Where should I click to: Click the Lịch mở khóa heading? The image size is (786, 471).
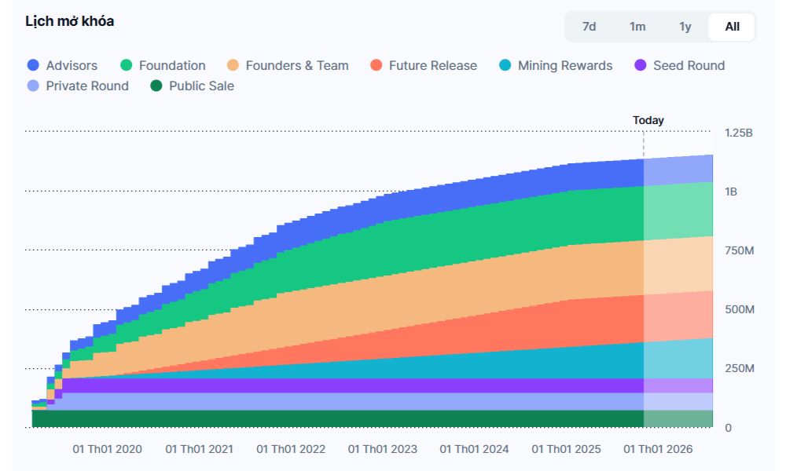(x=69, y=21)
